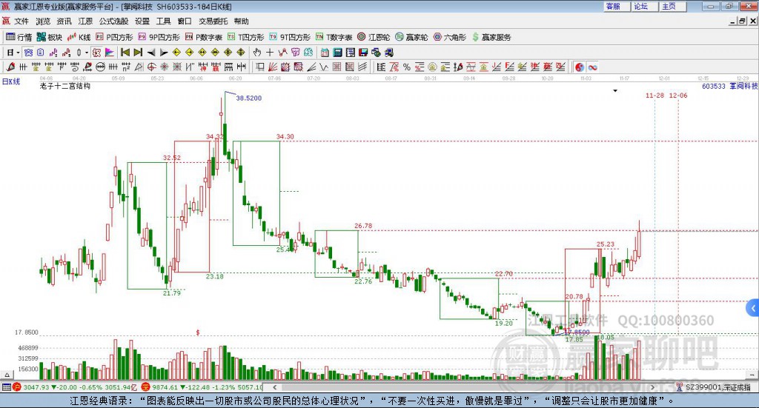Expand the 日 period dropdown arrow
Image resolution: width=759 pixels, height=408 pixels.
pyautogui.click(x=18, y=53)
